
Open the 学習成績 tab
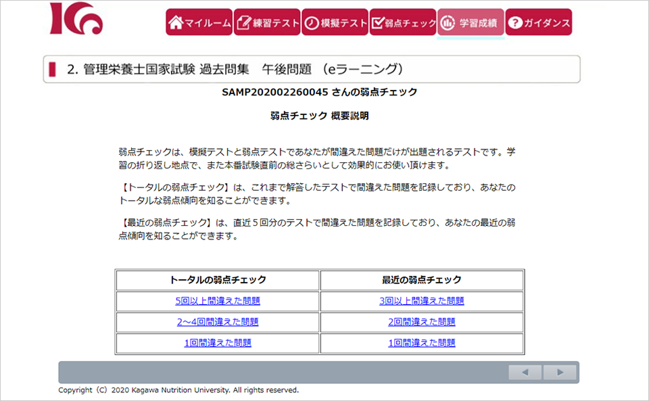pos(471,22)
